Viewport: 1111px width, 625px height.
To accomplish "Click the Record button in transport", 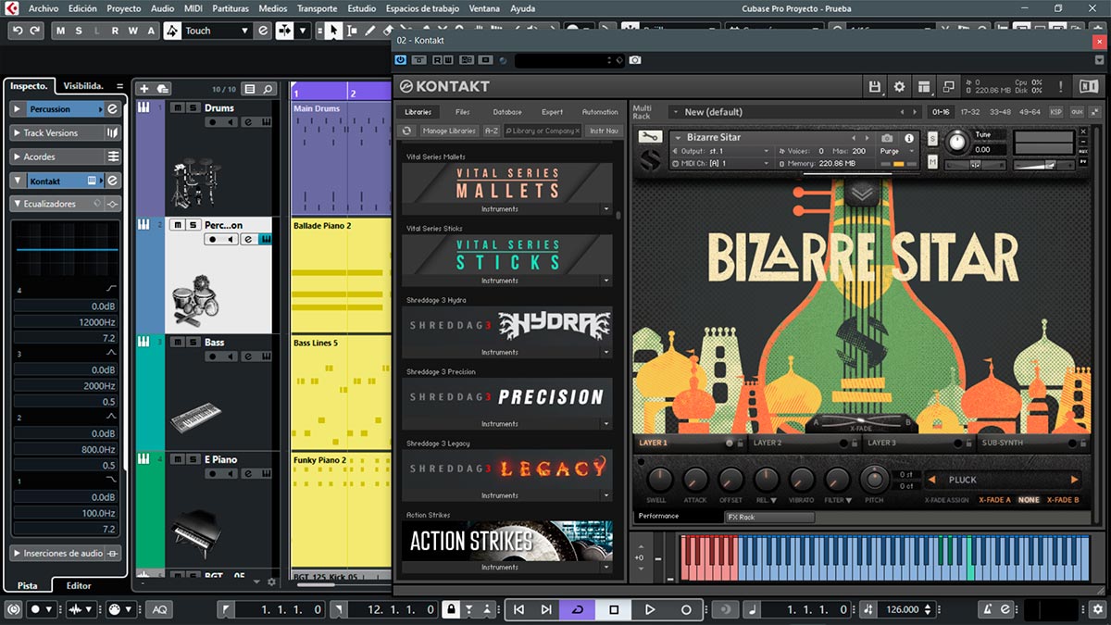I will point(686,609).
